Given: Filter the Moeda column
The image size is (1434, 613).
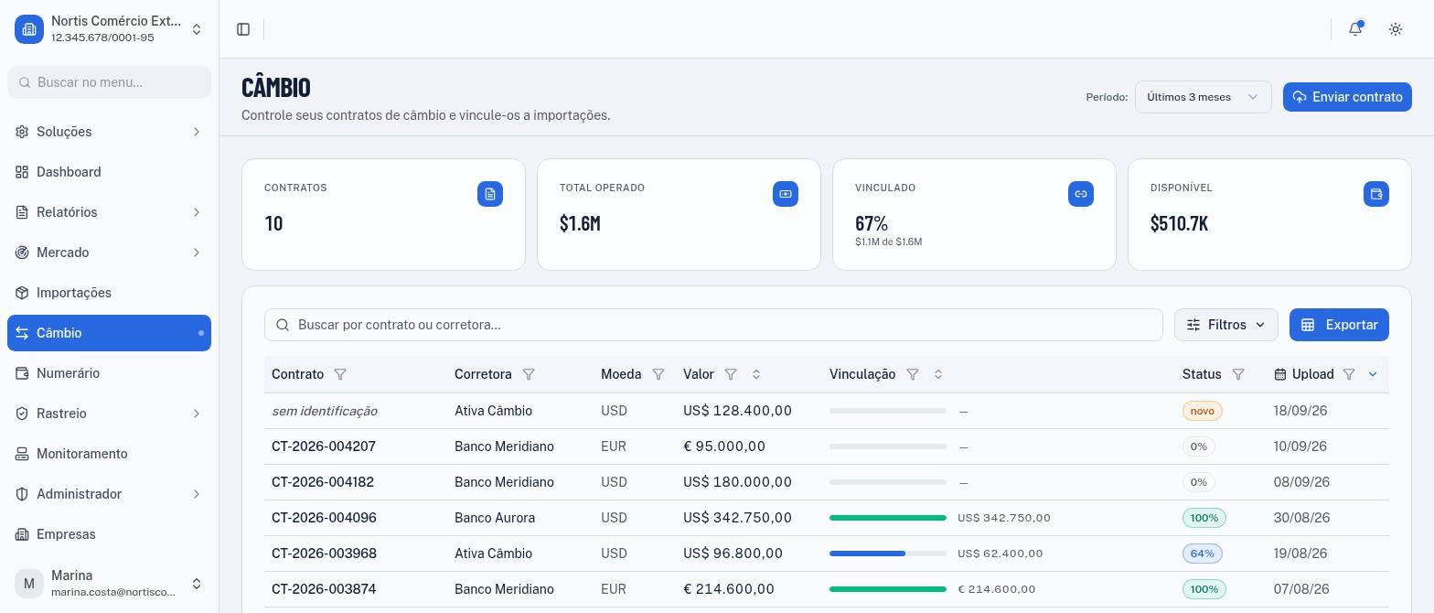Looking at the screenshot, I should [658, 374].
